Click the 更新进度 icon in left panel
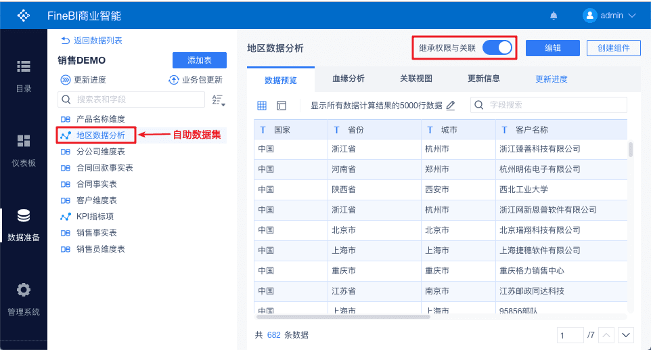The image size is (651, 350). (65, 80)
